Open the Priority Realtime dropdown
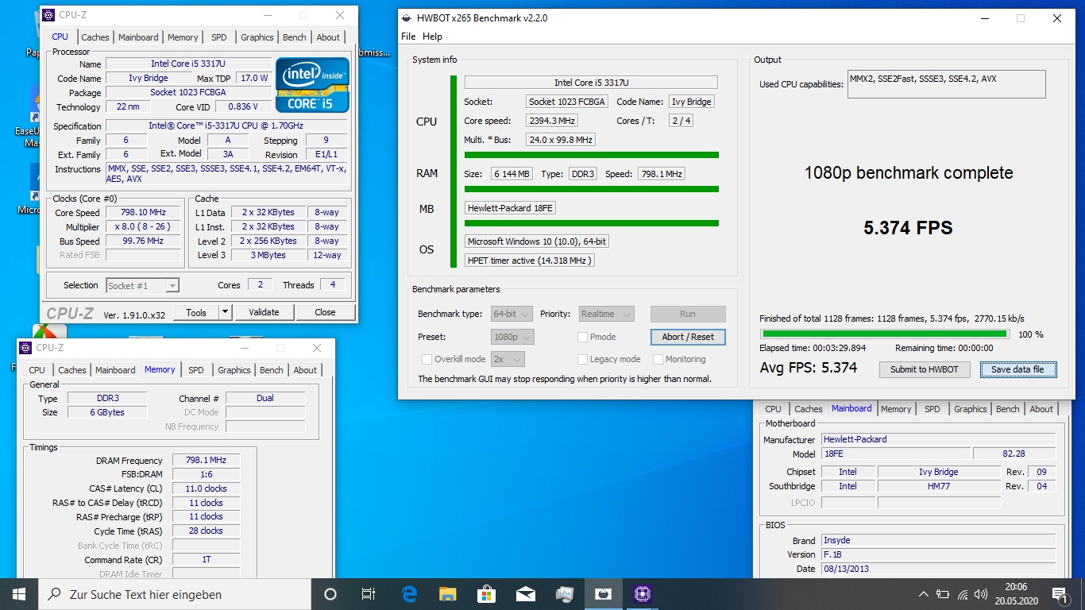Viewport: 1085px width, 610px height. 607,314
